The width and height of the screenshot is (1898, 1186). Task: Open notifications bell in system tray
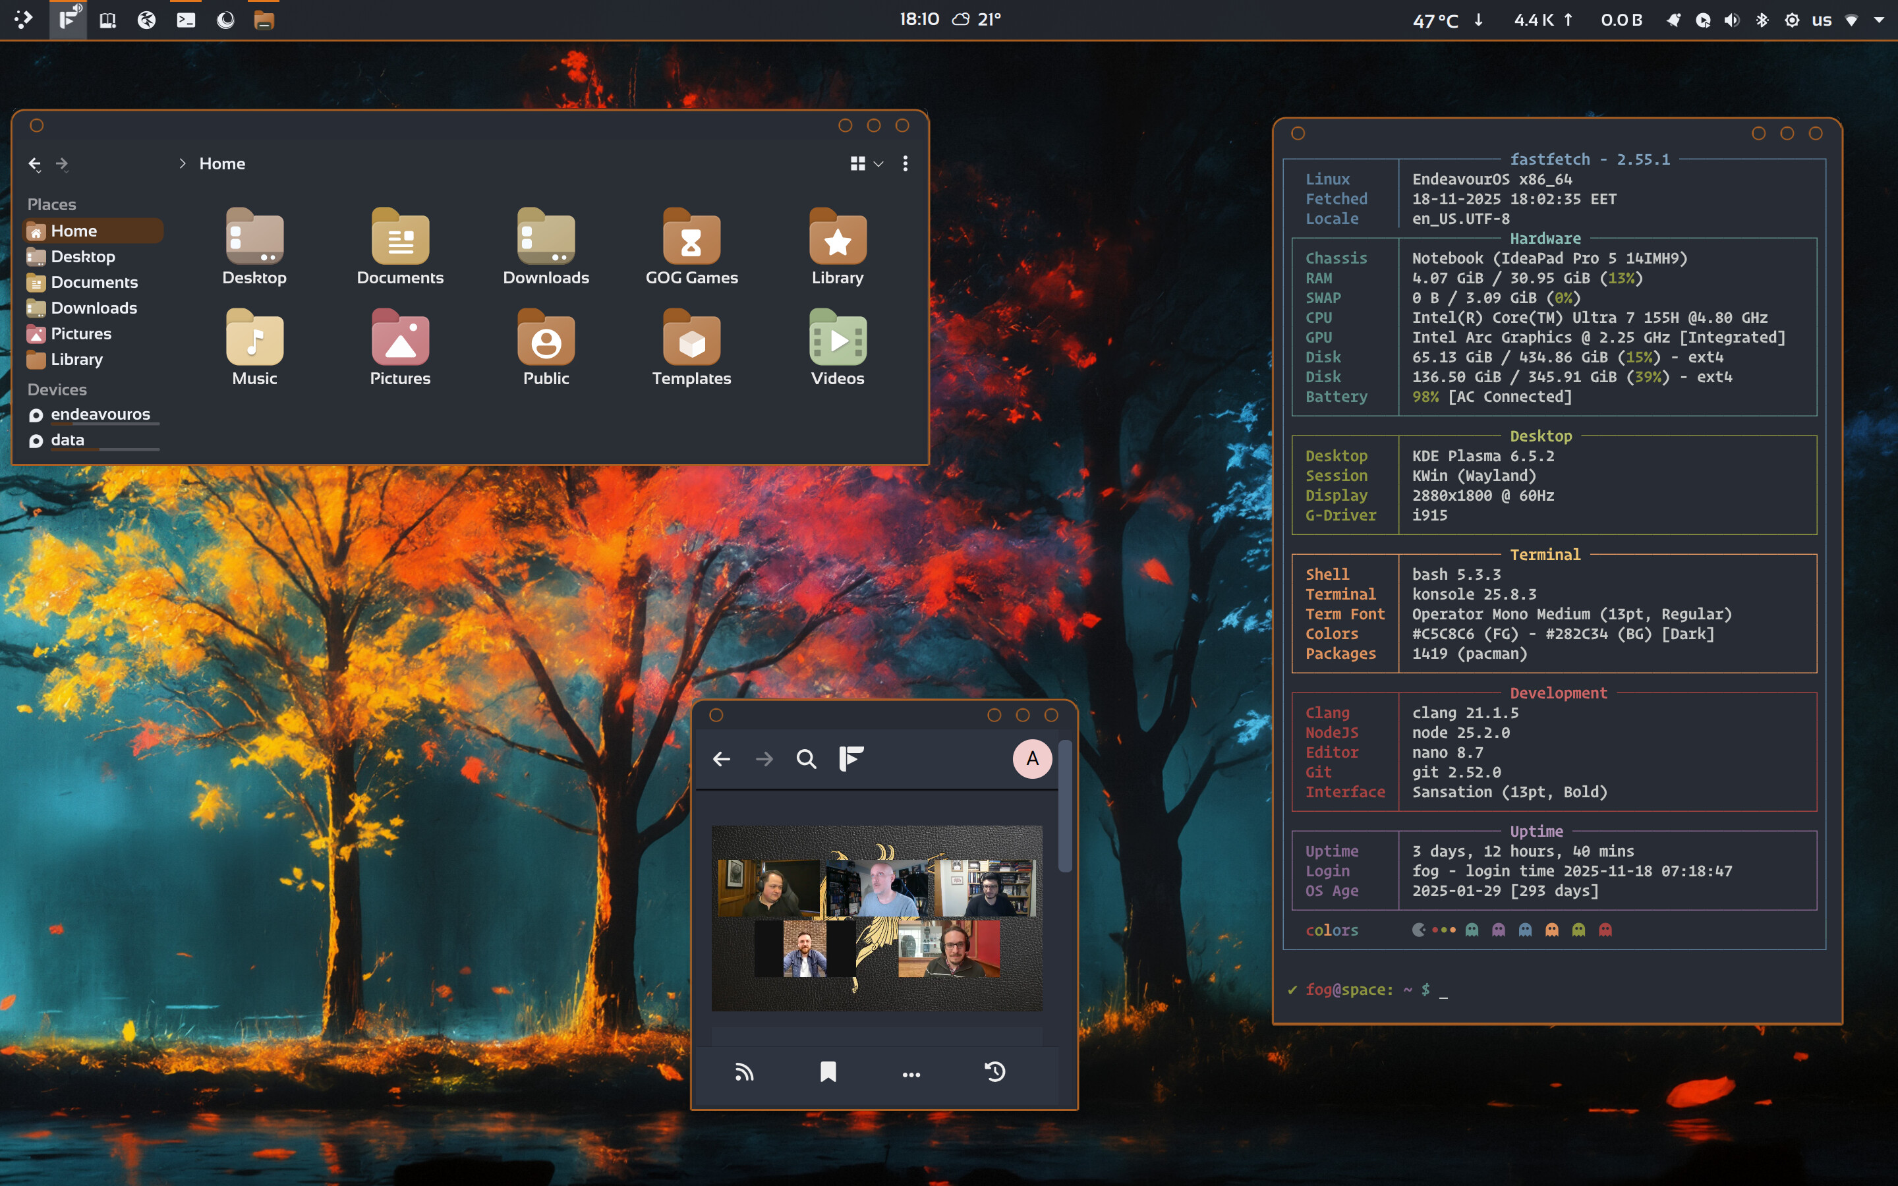(1673, 20)
